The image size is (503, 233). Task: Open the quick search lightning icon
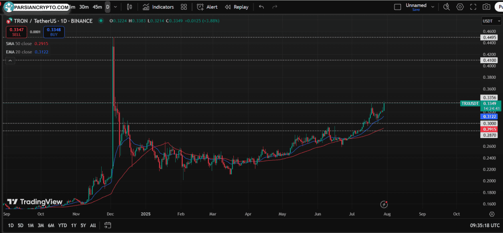(446, 7)
